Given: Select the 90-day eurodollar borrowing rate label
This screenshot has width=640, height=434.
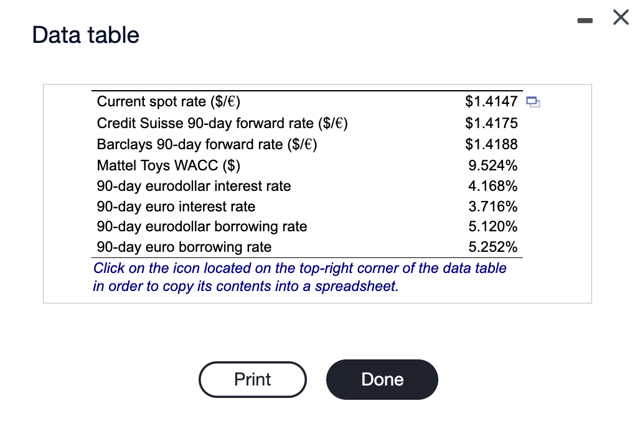Looking at the screenshot, I should point(201,226).
